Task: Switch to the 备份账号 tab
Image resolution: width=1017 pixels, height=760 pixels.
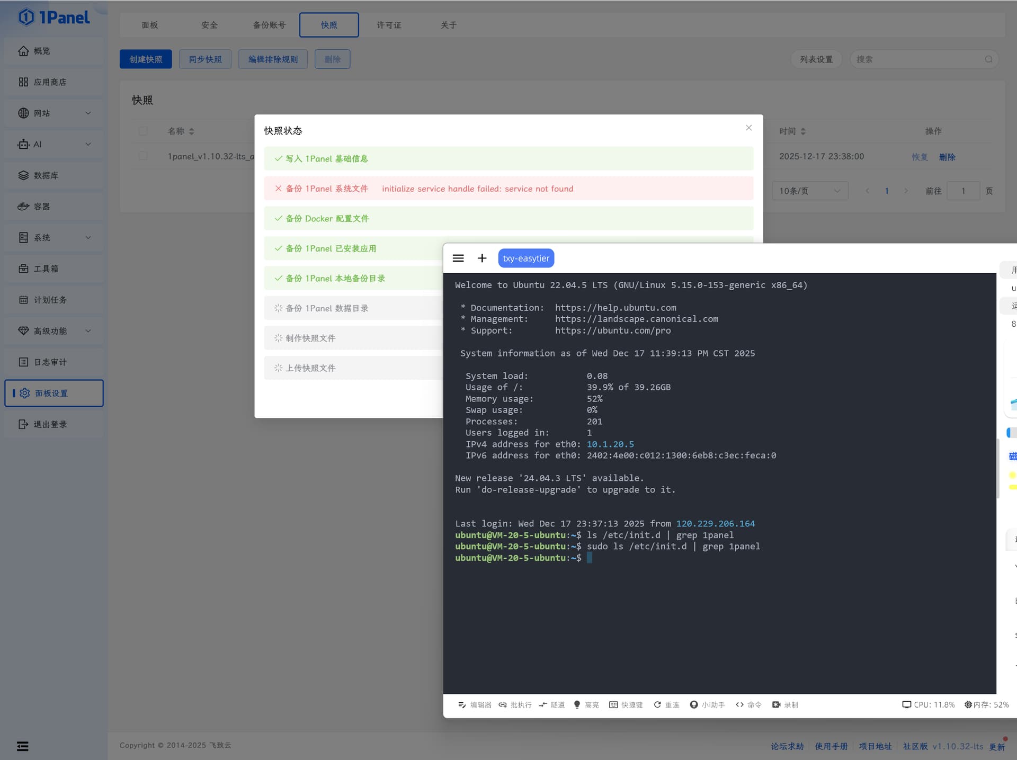Action: point(269,25)
